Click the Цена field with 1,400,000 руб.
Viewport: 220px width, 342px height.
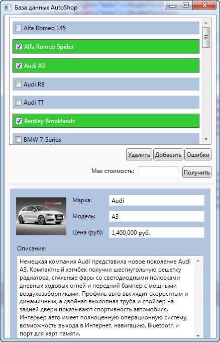[157, 232]
